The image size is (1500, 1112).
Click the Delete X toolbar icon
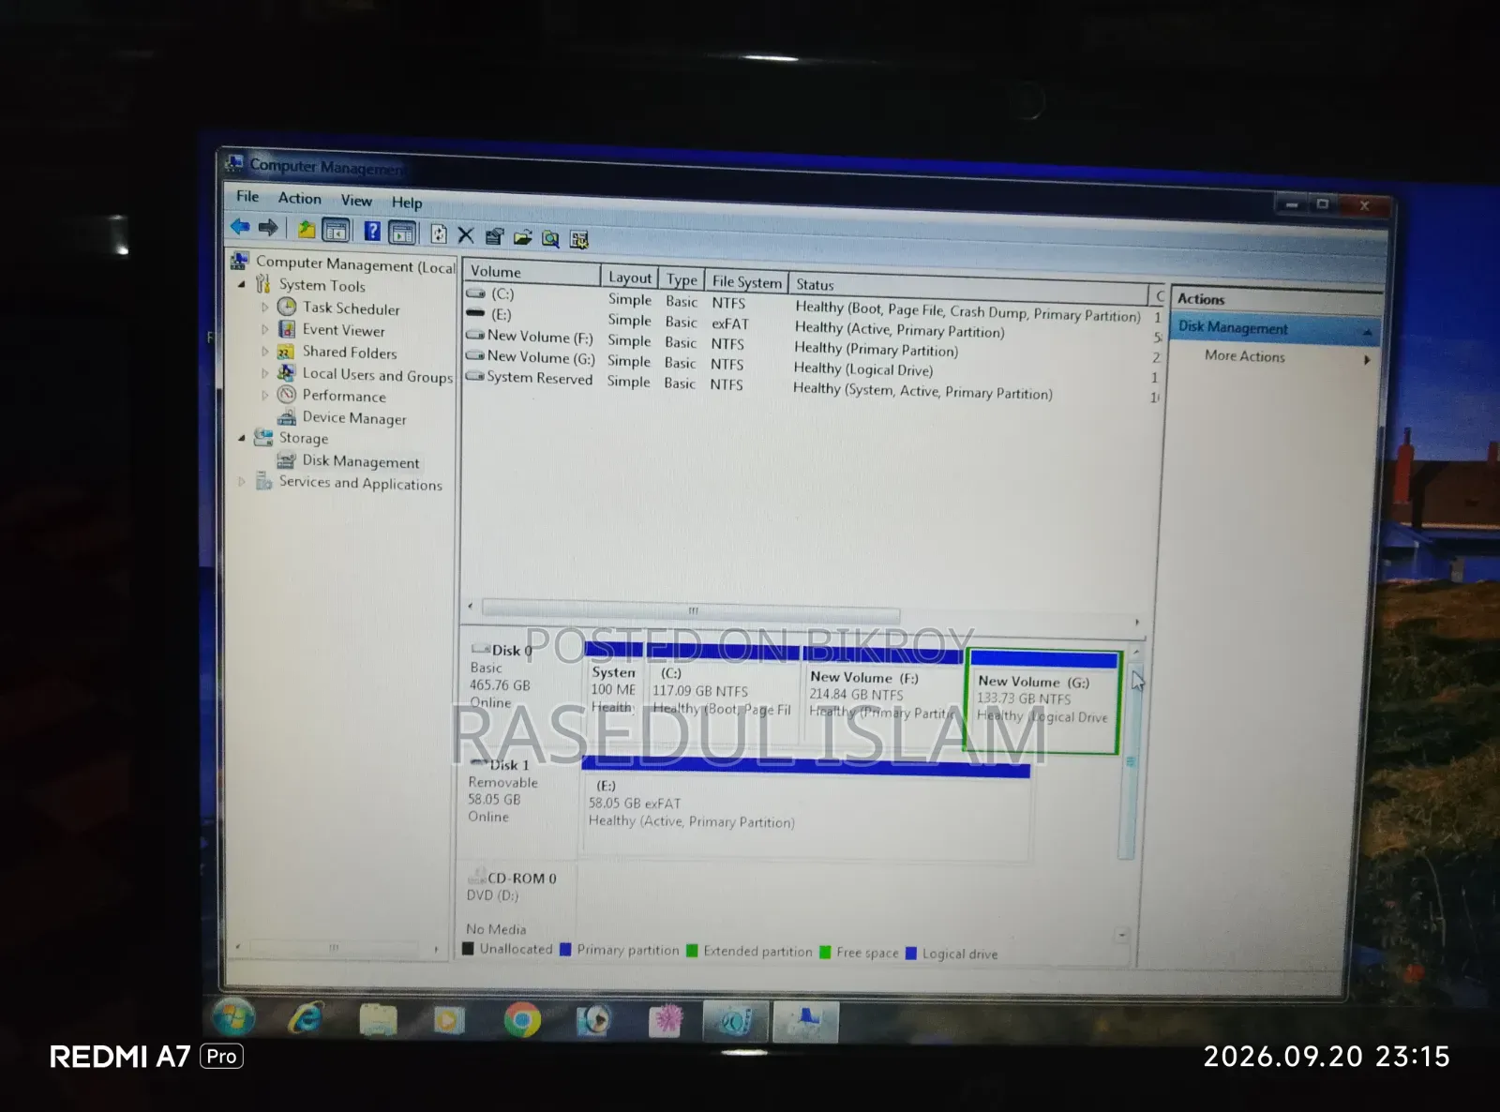[466, 234]
